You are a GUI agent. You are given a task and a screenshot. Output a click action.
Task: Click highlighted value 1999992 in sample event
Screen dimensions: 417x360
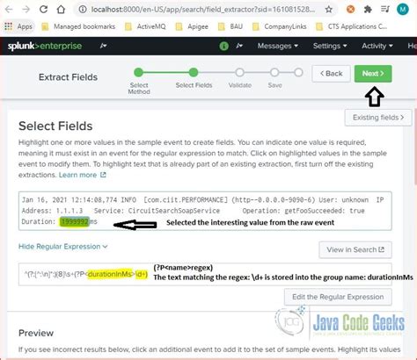click(75, 222)
